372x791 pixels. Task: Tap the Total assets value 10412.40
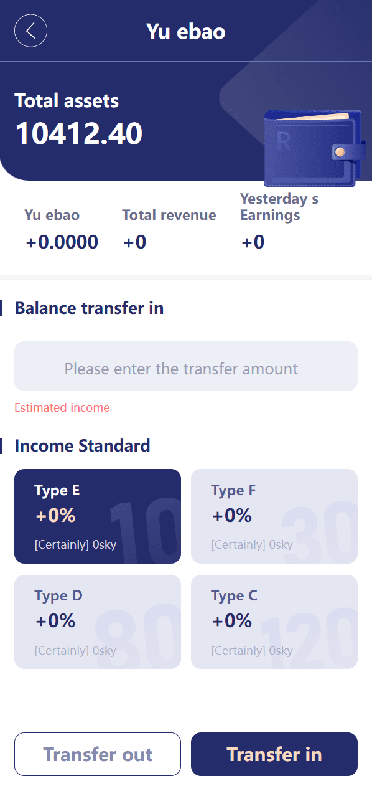79,134
